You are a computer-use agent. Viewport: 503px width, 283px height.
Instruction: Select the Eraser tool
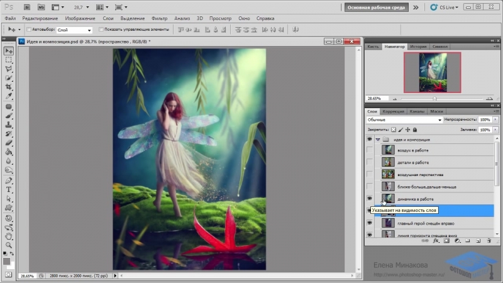[x=9, y=143]
